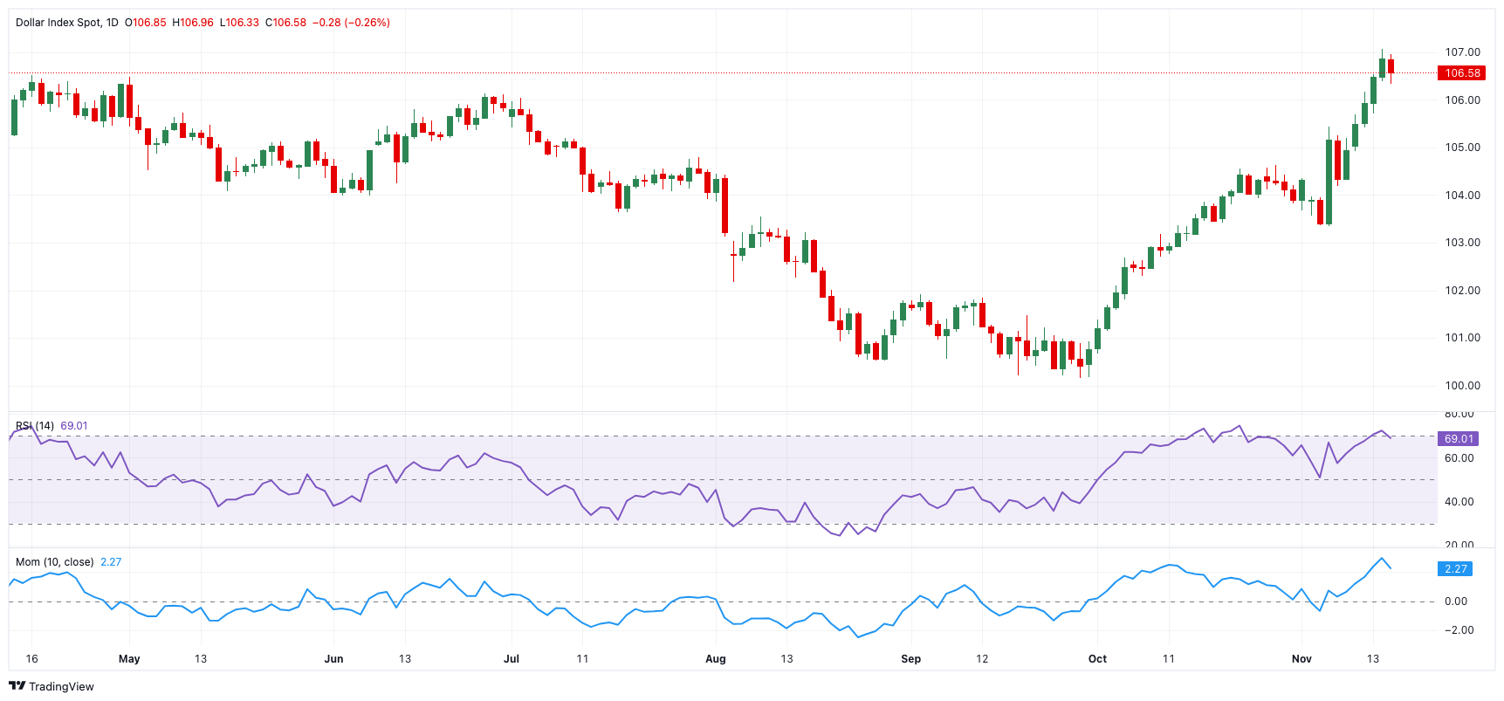
Task: Click the 107.00 price axis label
Action: (1462, 52)
